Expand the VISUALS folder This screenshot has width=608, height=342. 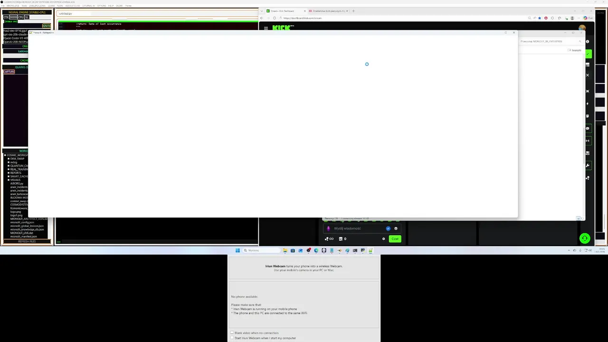(9, 180)
